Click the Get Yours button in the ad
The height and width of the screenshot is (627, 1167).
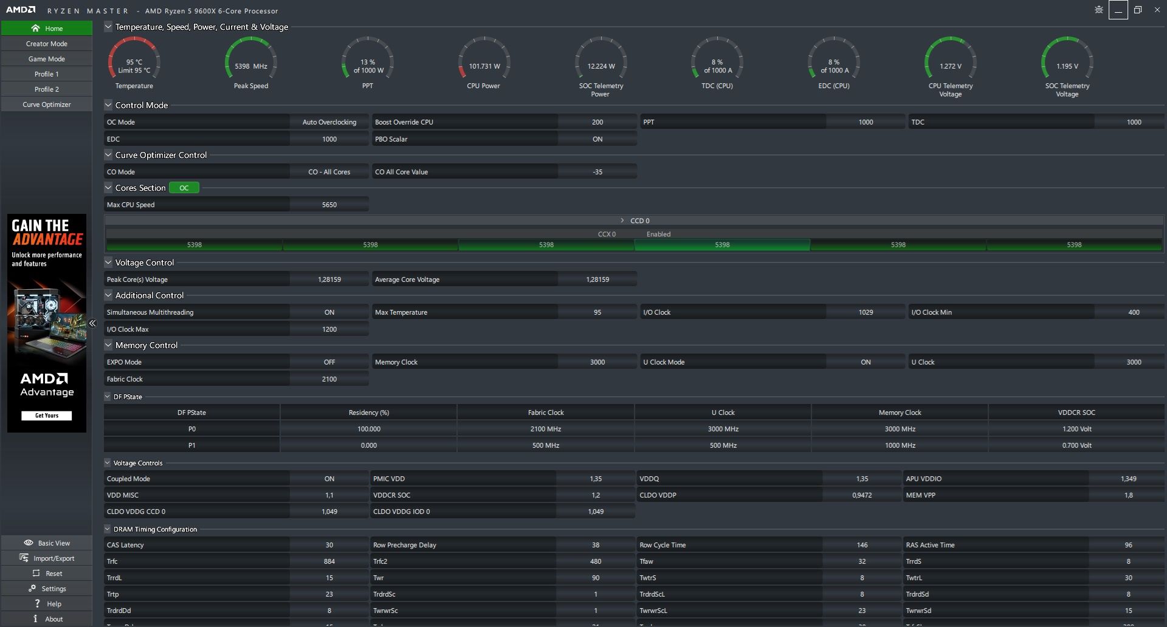47,416
